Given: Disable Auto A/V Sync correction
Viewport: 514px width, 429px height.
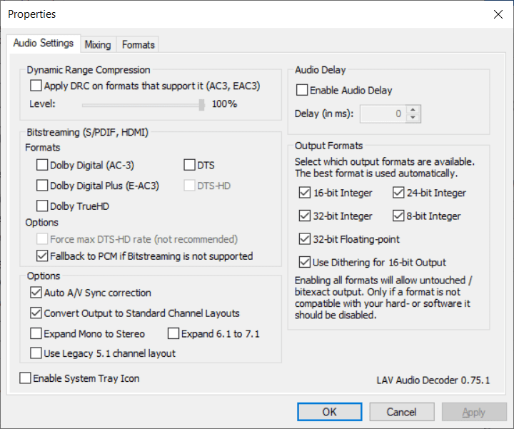Looking at the screenshot, I should [x=36, y=293].
